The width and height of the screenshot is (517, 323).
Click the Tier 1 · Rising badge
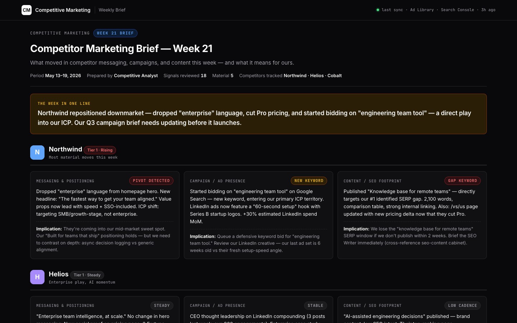100,150
